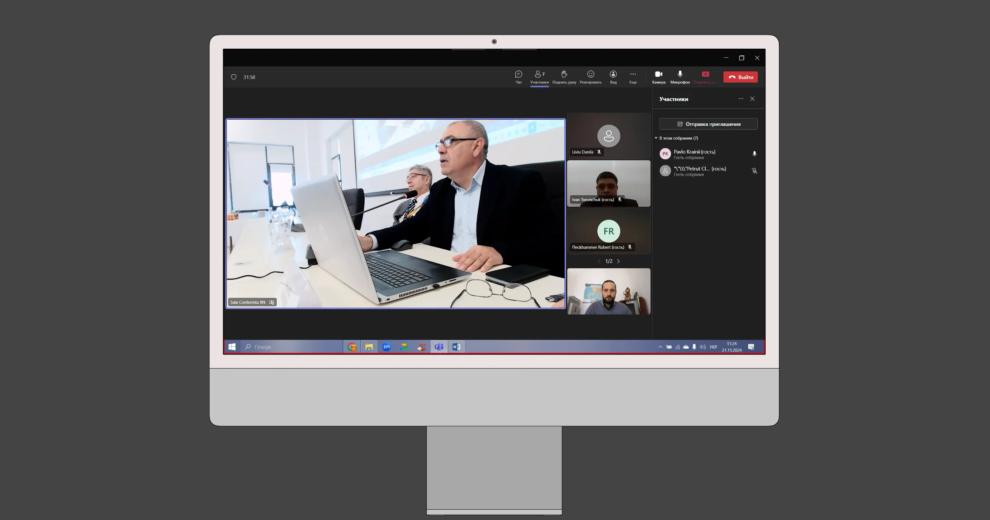Go to previous page of participant tiles
This screenshot has height=520, width=990.
[x=599, y=261]
